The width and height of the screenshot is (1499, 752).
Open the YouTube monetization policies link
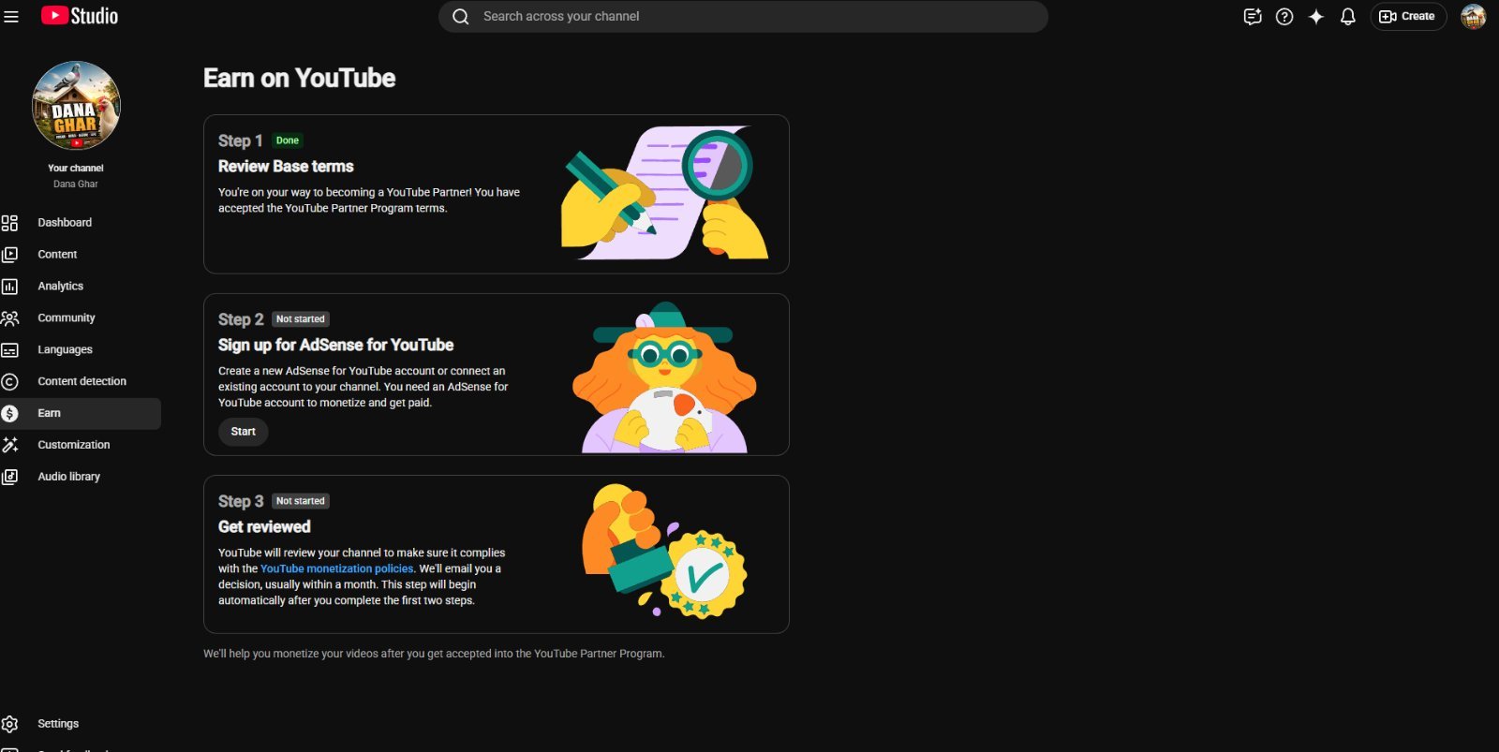coord(336,569)
